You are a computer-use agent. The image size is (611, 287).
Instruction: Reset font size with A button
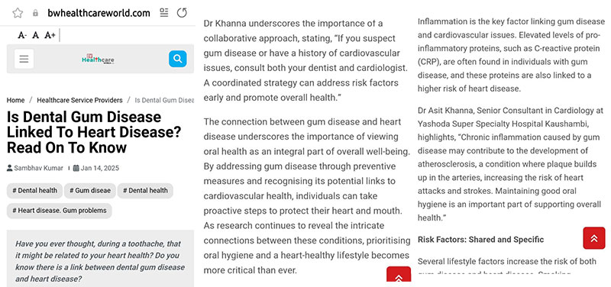pyautogui.click(x=35, y=35)
